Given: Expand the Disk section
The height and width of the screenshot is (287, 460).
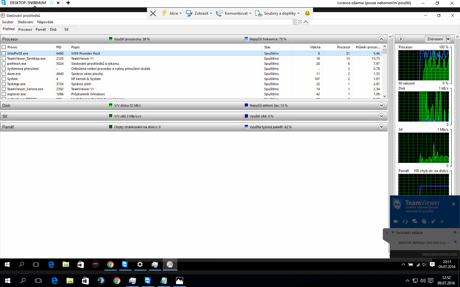Looking at the screenshot, I should click(x=381, y=105).
